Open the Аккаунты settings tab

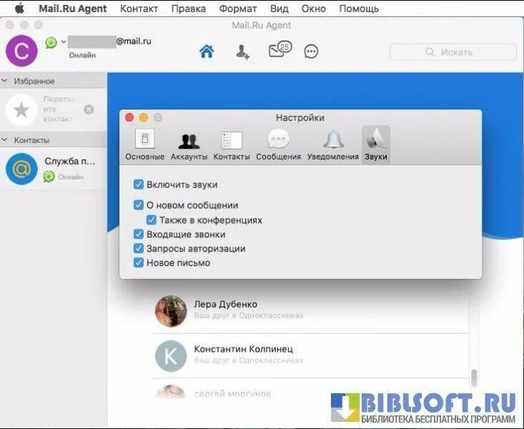tap(189, 144)
